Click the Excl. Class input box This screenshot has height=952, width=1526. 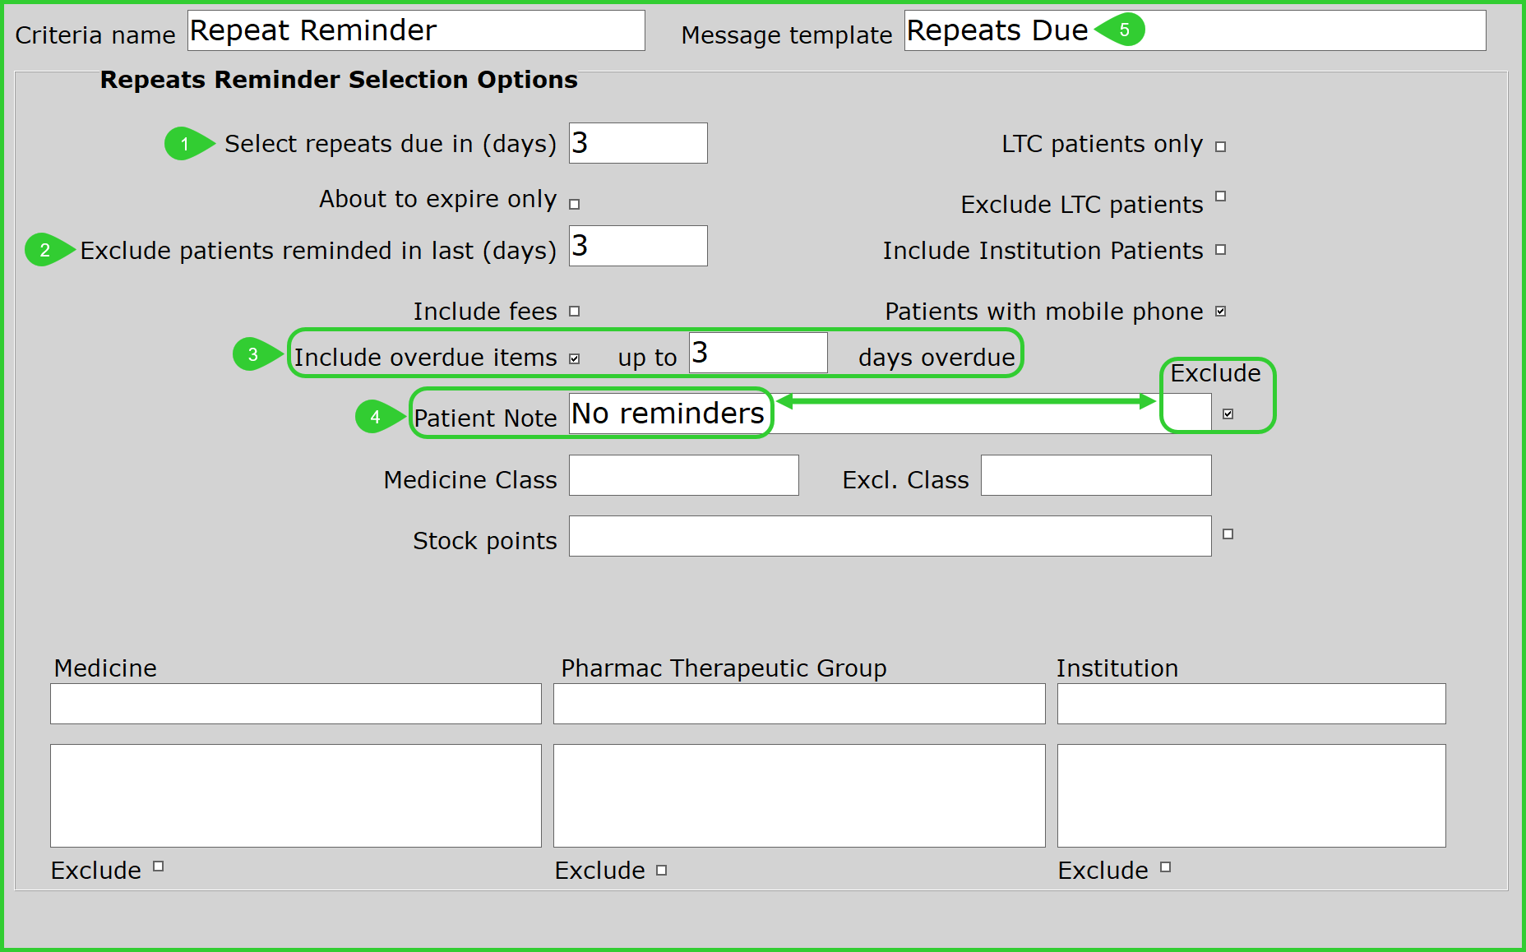[x=1095, y=475]
